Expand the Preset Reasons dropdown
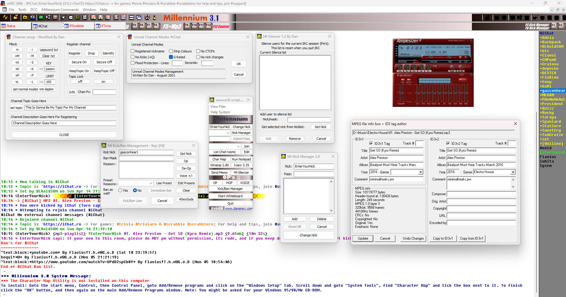 [151, 183]
